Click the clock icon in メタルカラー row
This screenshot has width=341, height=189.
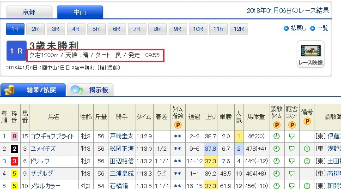click(x=276, y=186)
